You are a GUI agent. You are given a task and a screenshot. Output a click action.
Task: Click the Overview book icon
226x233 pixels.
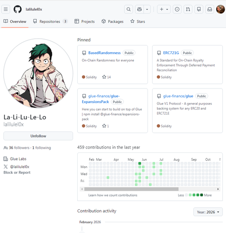(6, 21)
